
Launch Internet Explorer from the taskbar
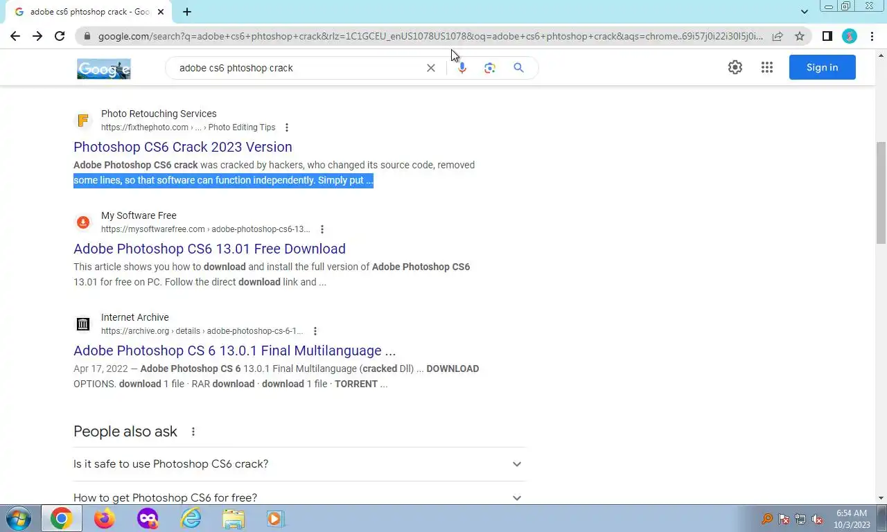pos(191,519)
